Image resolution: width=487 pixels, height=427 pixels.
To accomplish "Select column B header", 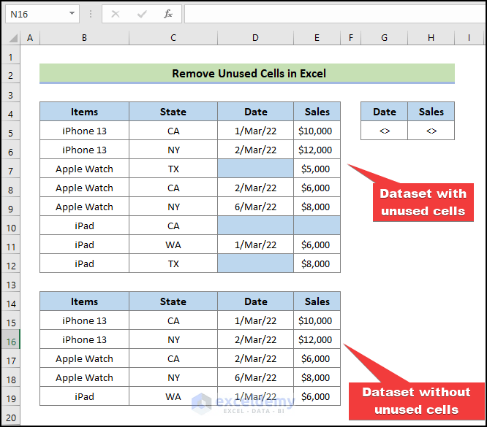I will [x=84, y=38].
